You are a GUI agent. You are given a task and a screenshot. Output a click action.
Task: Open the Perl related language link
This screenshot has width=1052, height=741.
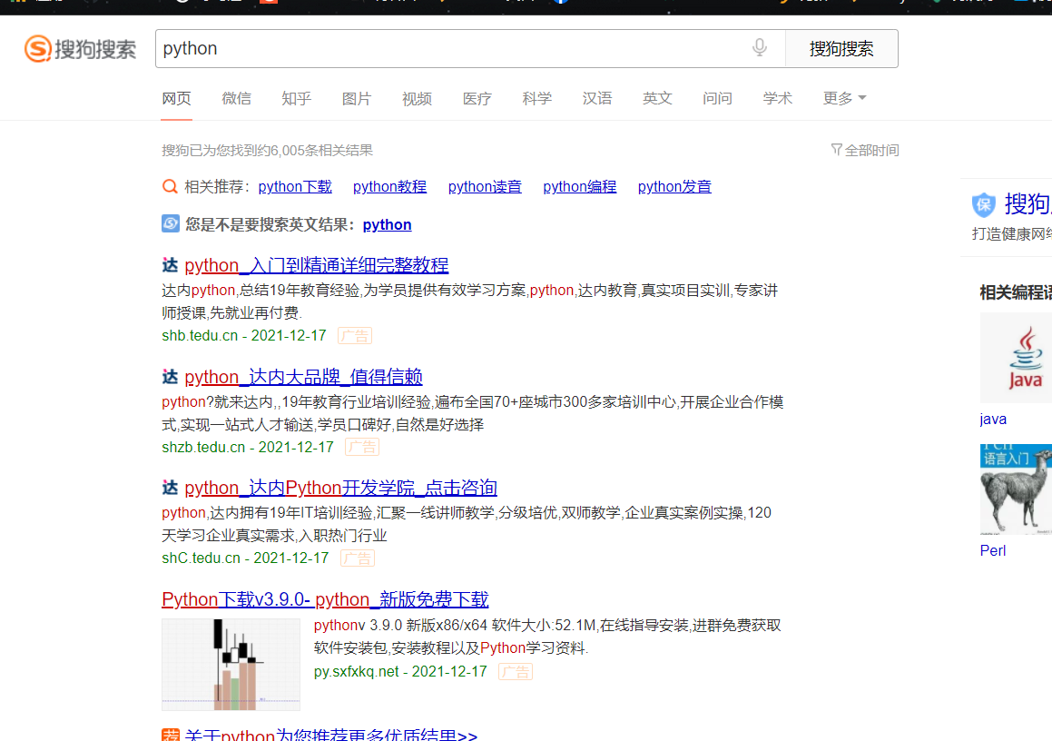pyautogui.click(x=993, y=550)
